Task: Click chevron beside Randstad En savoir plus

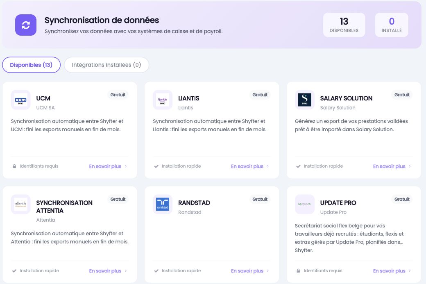Action: tap(267, 271)
